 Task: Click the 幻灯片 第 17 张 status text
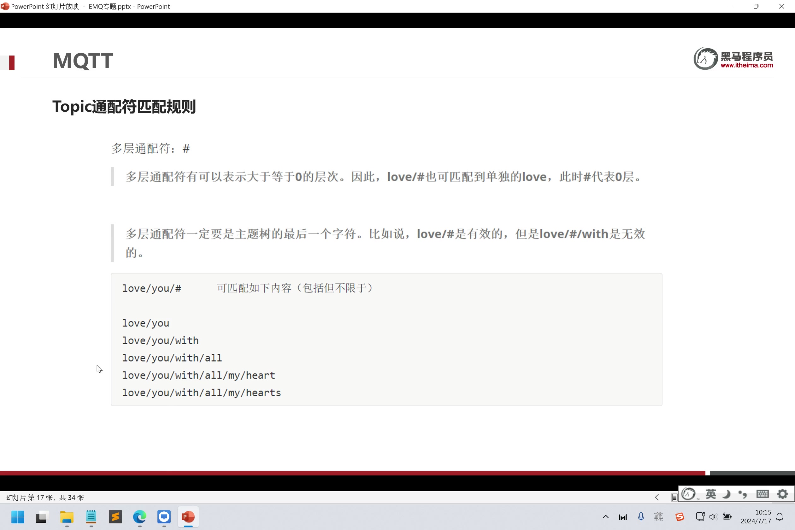45,498
